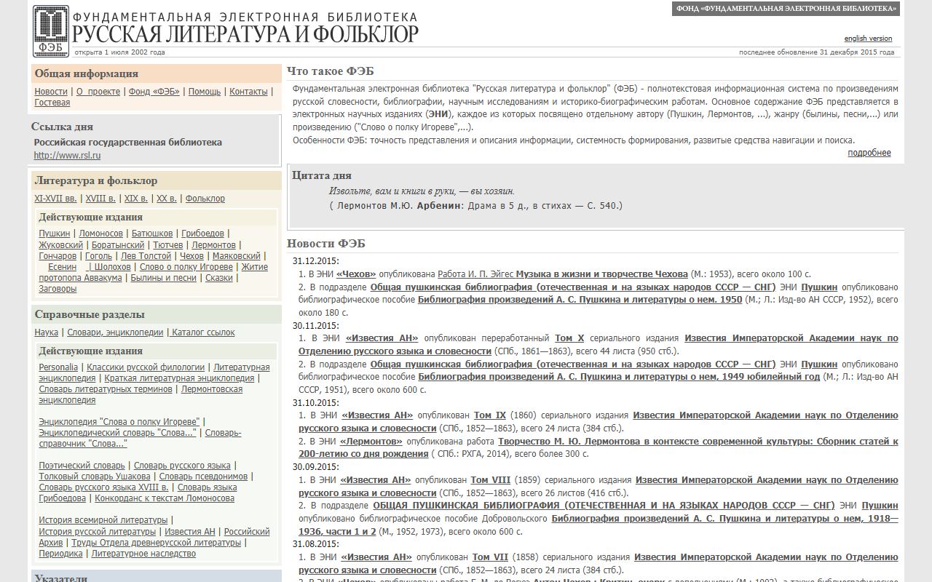Click the Новости ФЭБ heading
Image resolution: width=932 pixels, height=582 pixels.
tap(326, 244)
